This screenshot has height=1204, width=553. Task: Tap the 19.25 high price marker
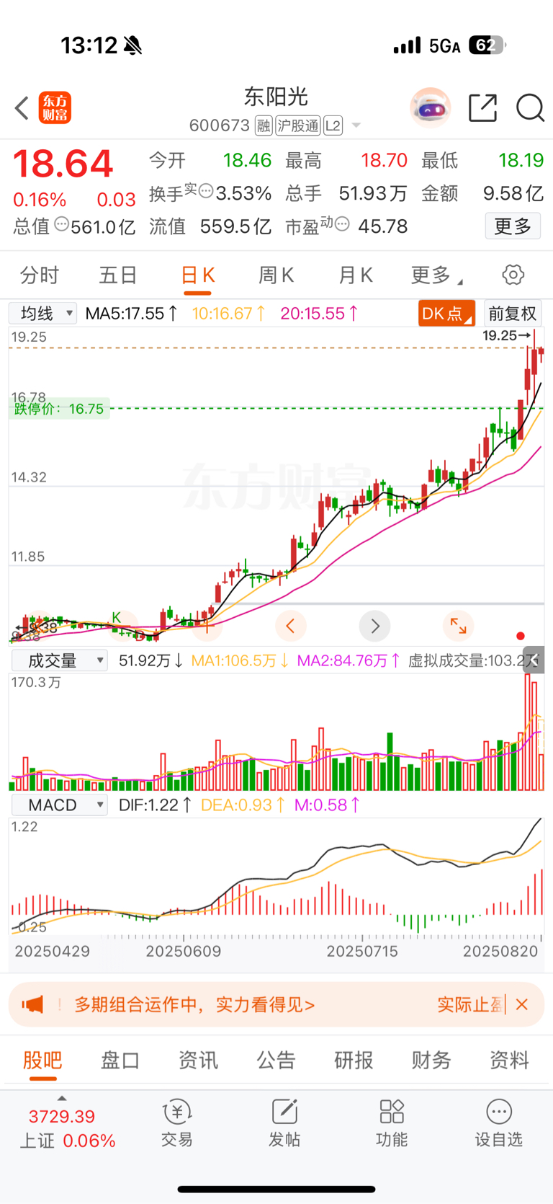click(x=507, y=335)
